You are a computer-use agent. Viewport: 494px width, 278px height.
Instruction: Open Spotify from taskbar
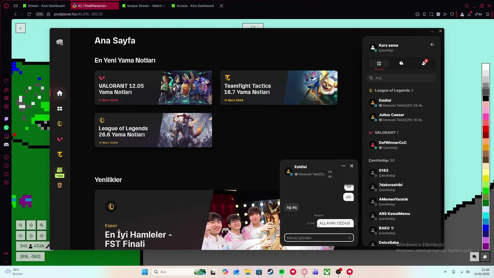pyautogui.click(x=282, y=272)
